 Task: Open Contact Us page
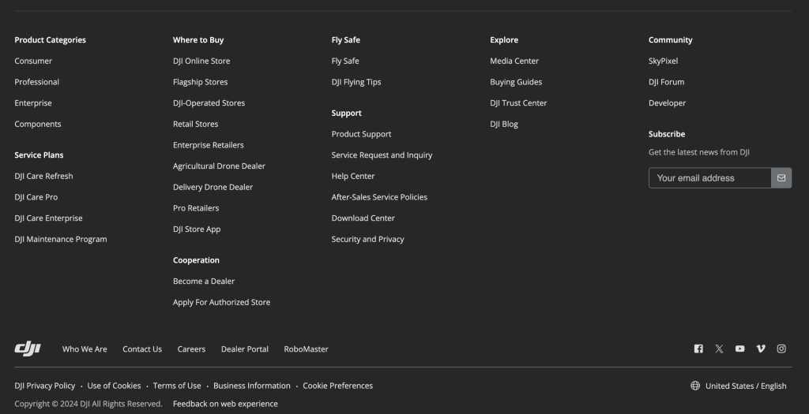[x=142, y=349]
